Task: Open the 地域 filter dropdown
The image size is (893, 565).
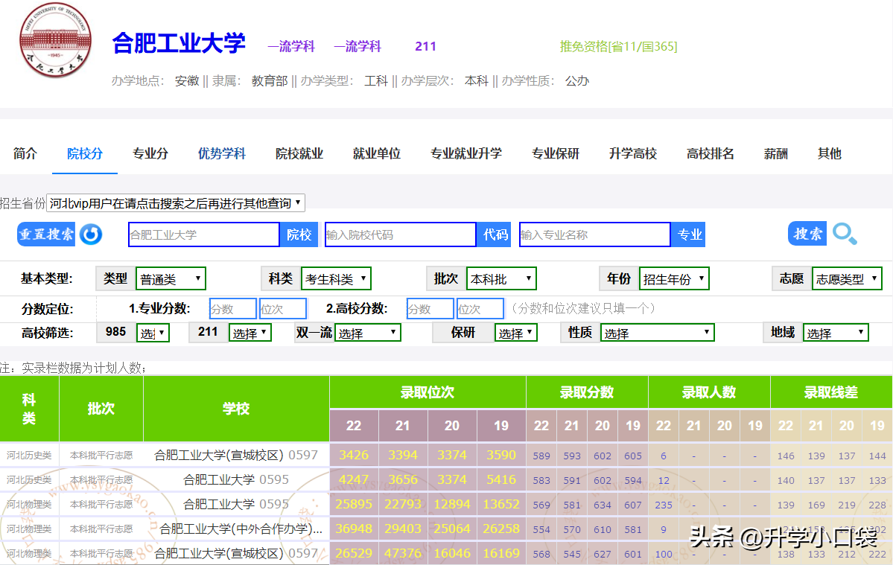Action: pyautogui.click(x=836, y=333)
